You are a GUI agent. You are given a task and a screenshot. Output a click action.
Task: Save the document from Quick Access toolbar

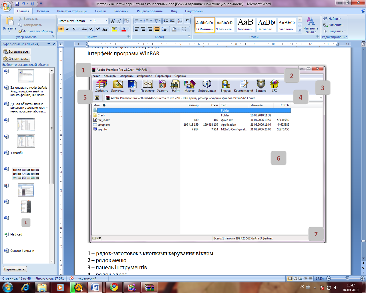pyautogui.click(x=17, y=4)
